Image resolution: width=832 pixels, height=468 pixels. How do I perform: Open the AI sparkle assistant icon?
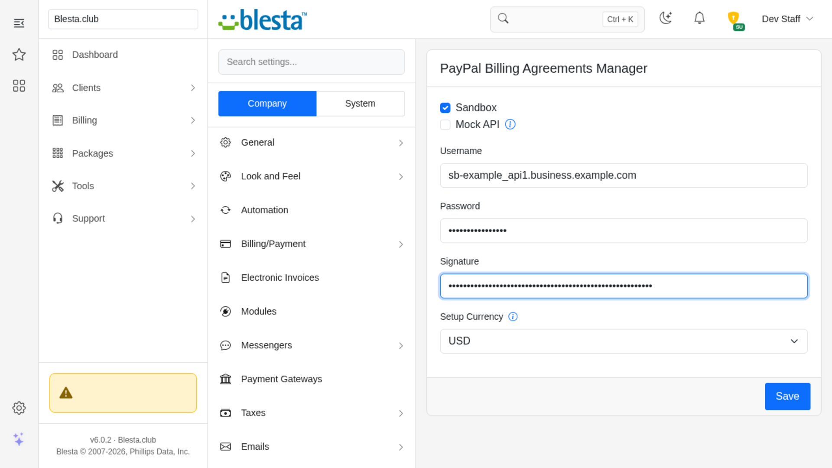[19, 439]
